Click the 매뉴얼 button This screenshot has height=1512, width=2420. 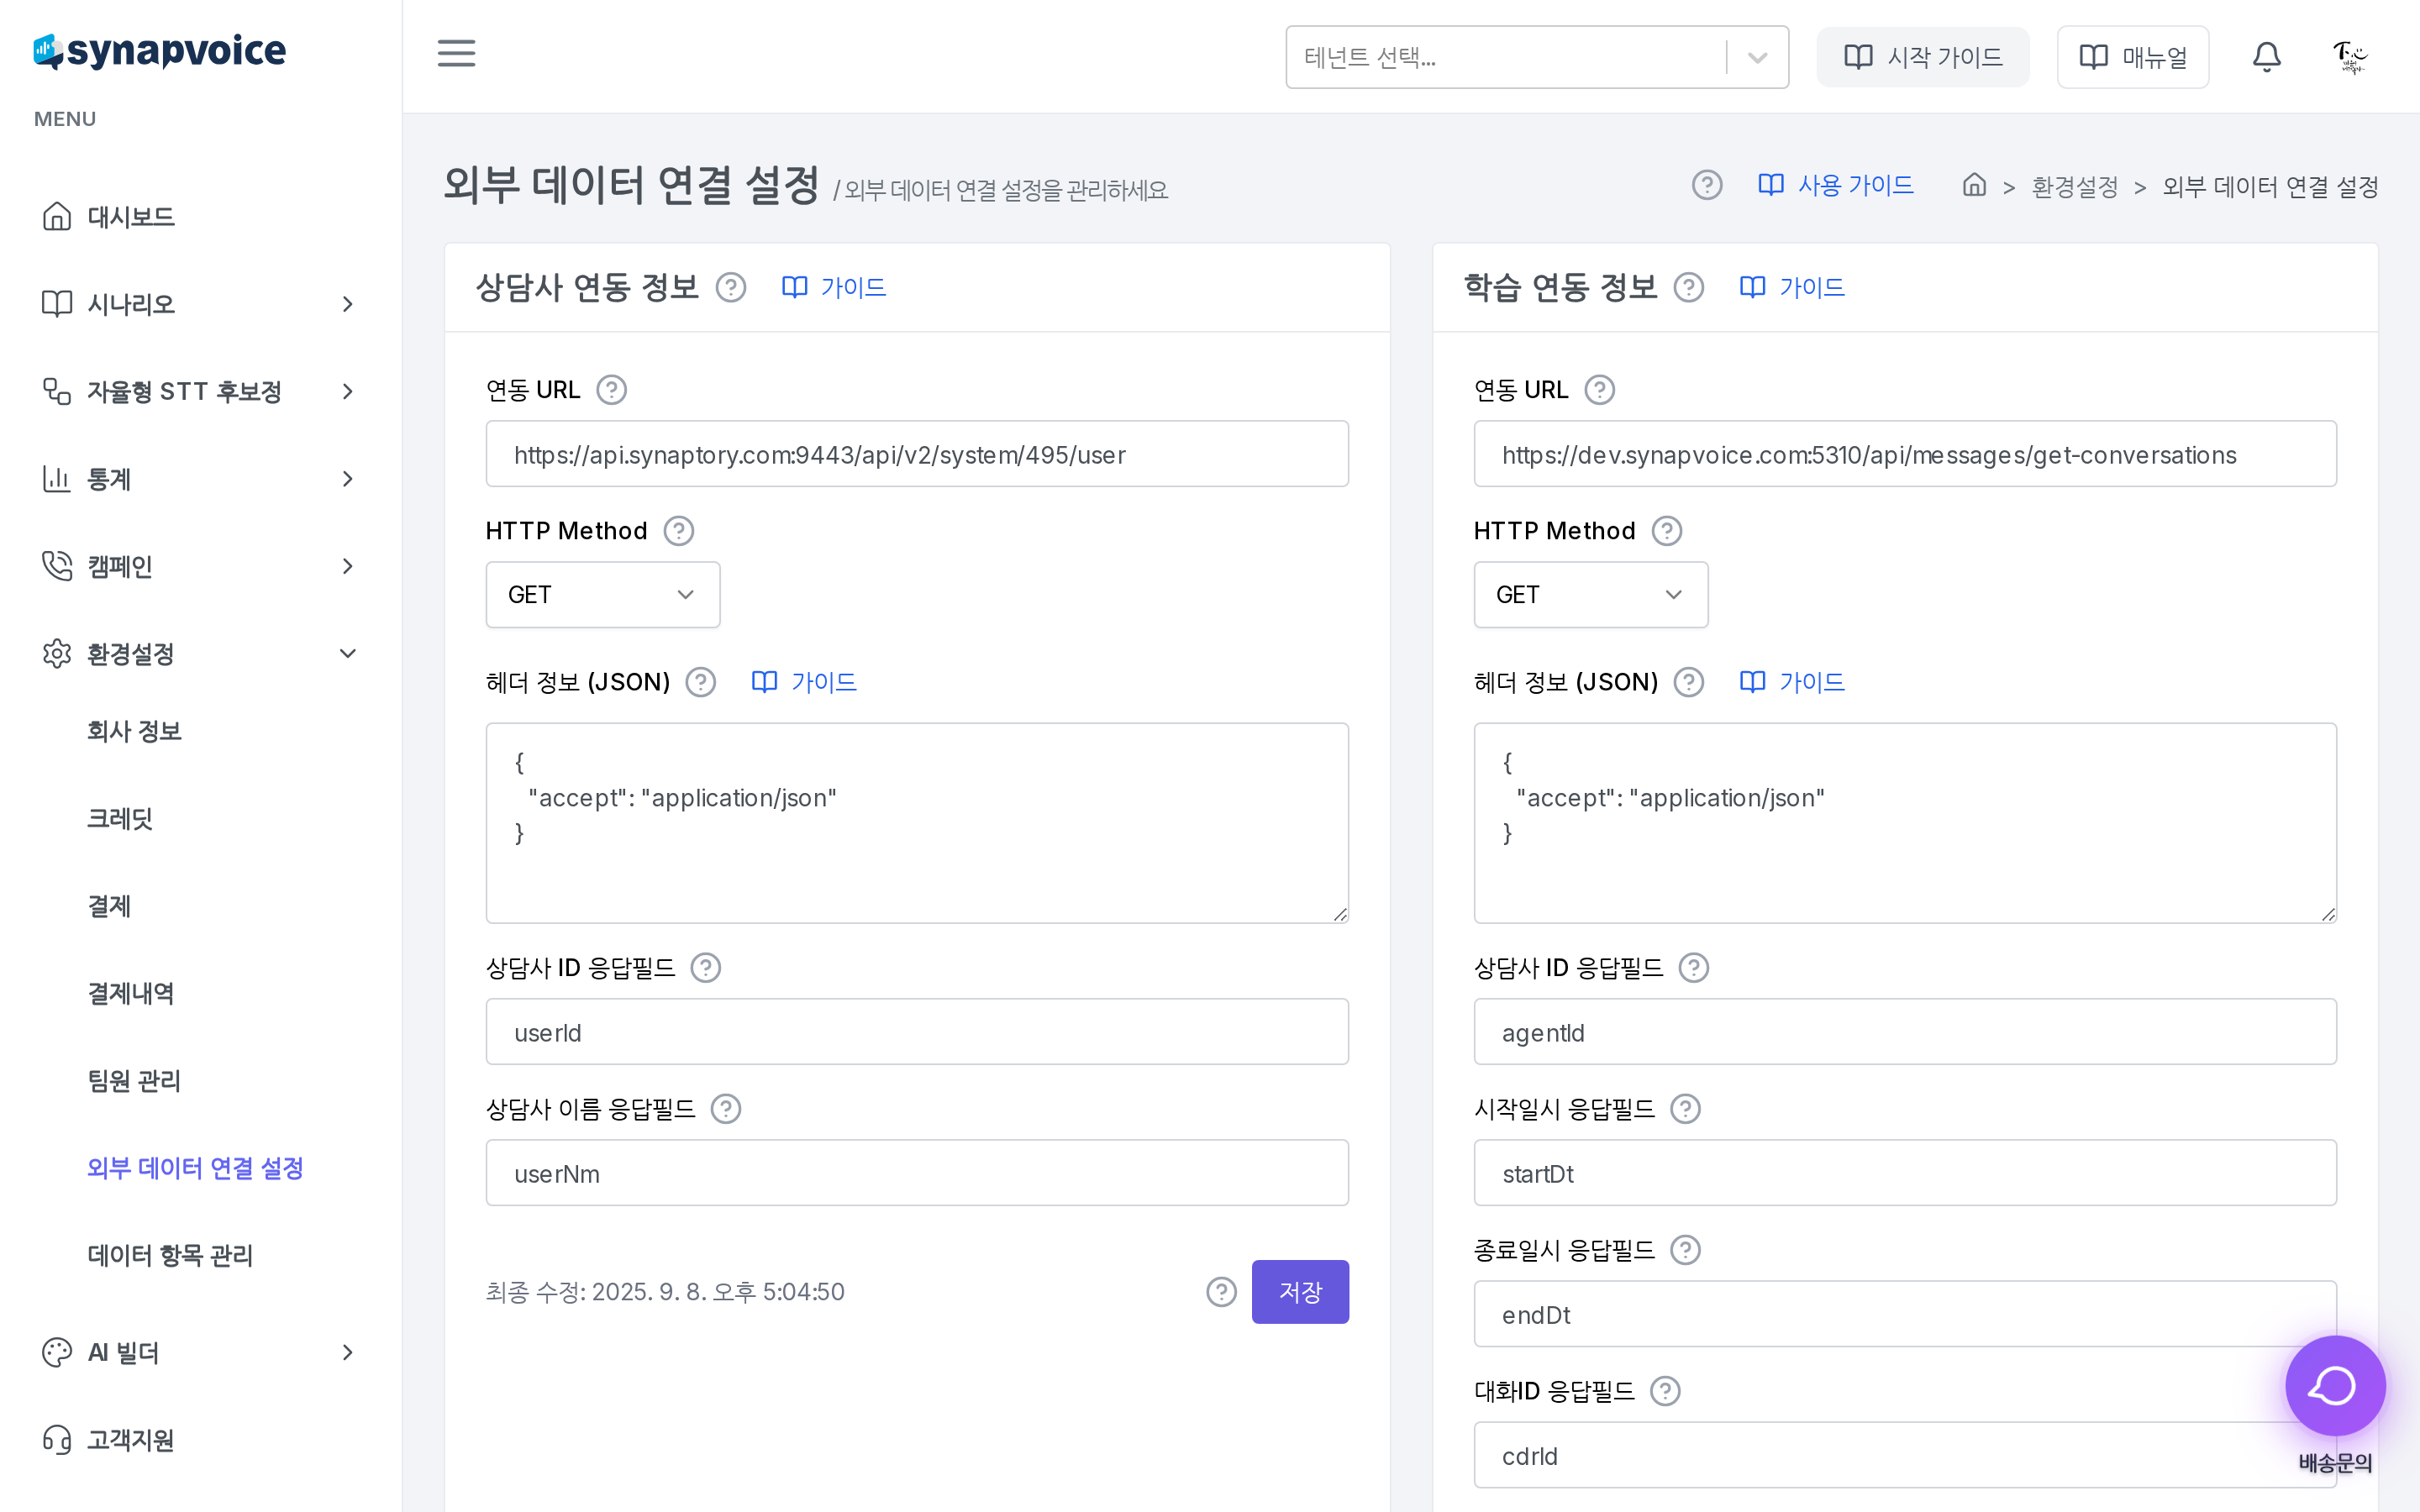point(2133,57)
